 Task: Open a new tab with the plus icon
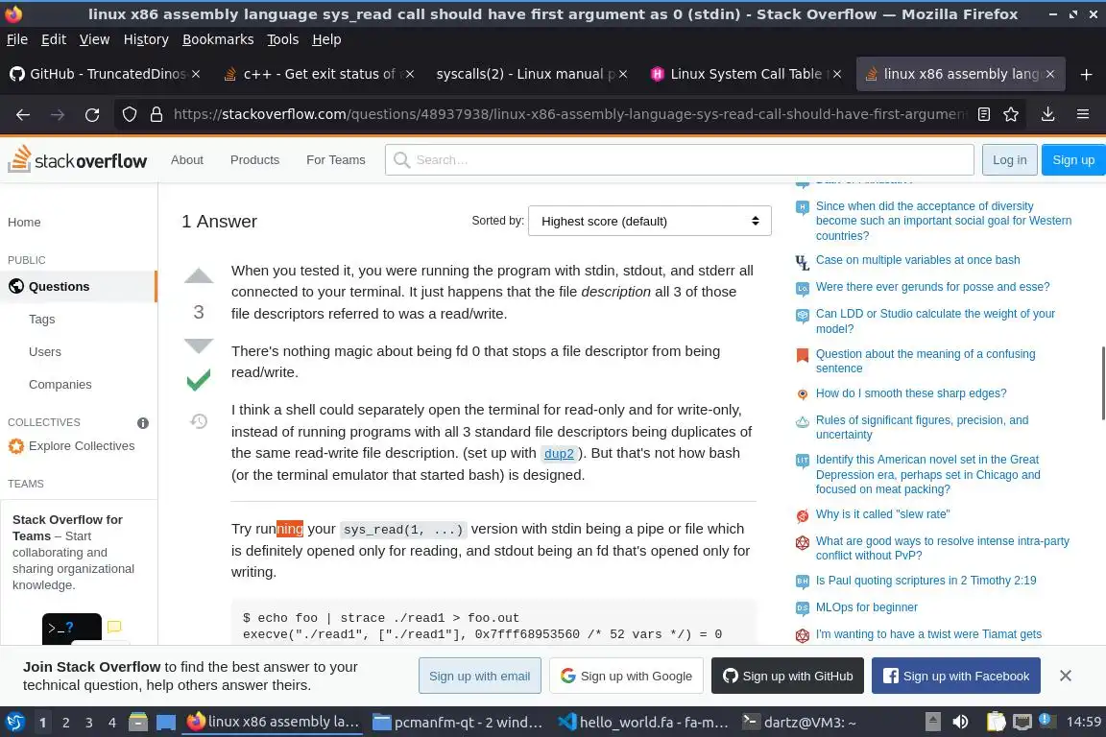[1086, 74]
